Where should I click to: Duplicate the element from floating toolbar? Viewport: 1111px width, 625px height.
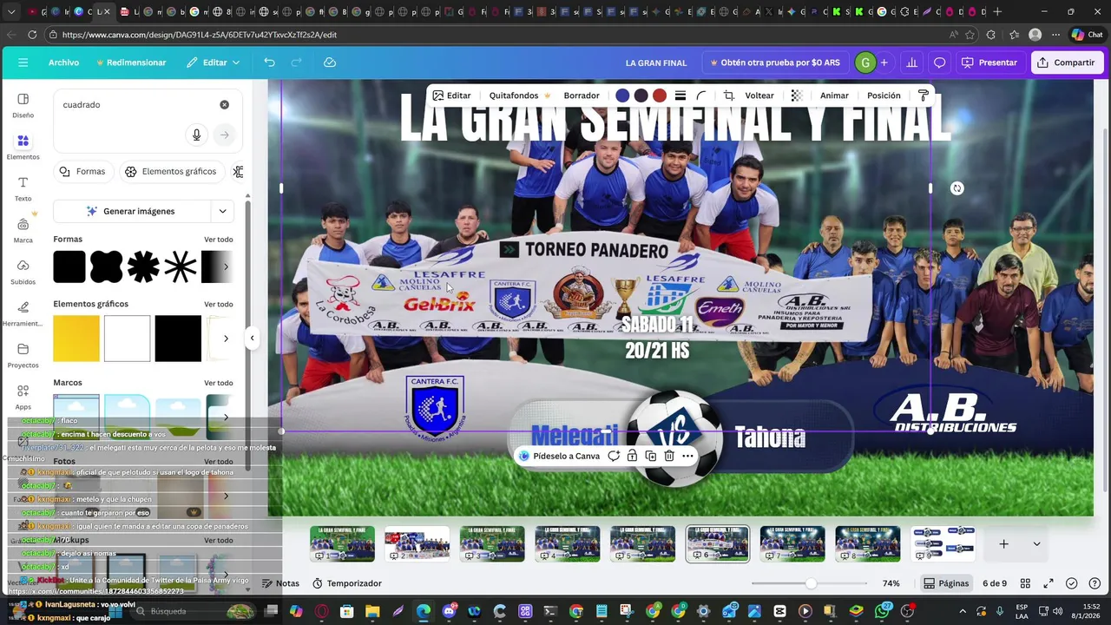pyautogui.click(x=650, y=456)
